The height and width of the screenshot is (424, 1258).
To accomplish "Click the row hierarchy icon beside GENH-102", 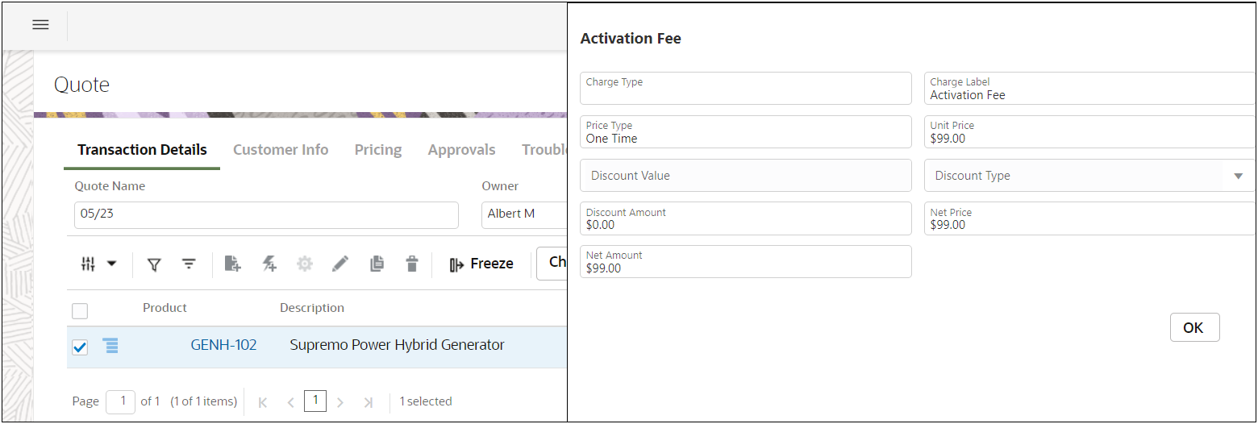I will tap(110, 346).
